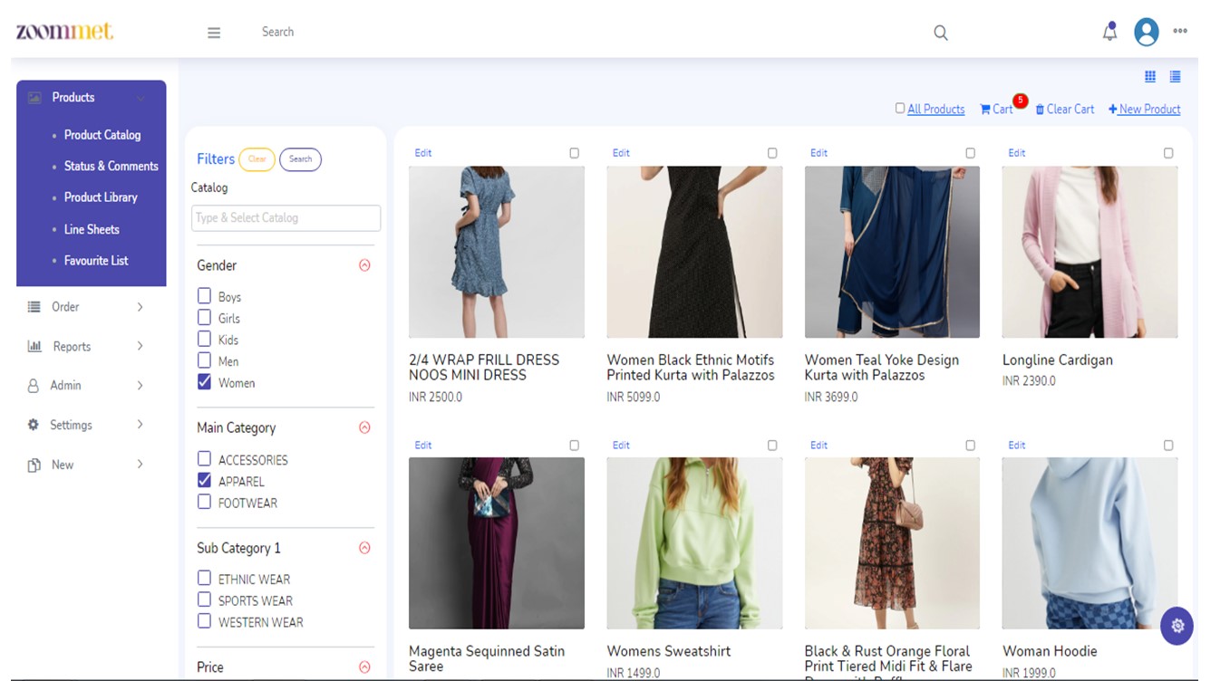
Task: Switch to grid view using the grid icon
Action: pyautogui.click(x=1150, y=76)
